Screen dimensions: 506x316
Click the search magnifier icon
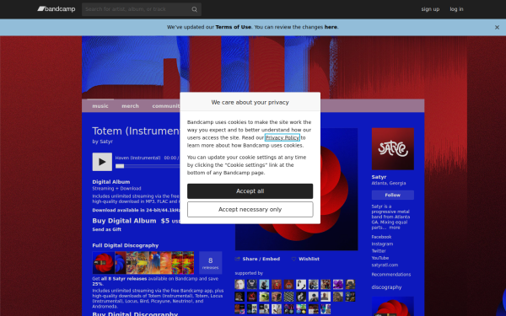tap(194, 9)
